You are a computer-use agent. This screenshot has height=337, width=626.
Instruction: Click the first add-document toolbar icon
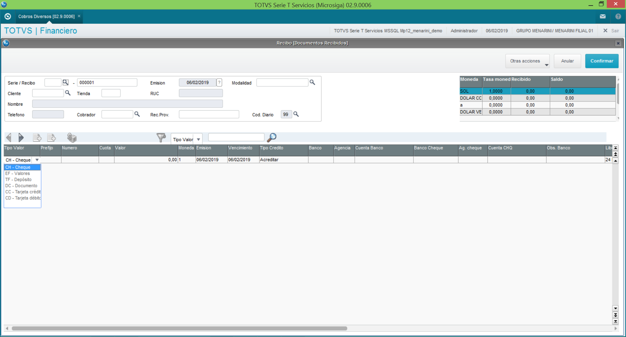37,137
